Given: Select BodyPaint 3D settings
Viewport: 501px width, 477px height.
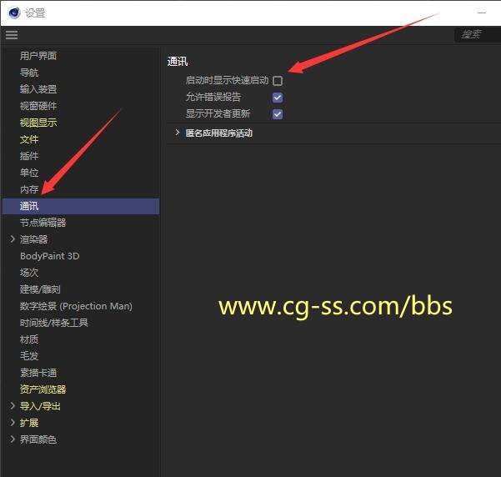Looking at the screenshot, I should 49,256.
